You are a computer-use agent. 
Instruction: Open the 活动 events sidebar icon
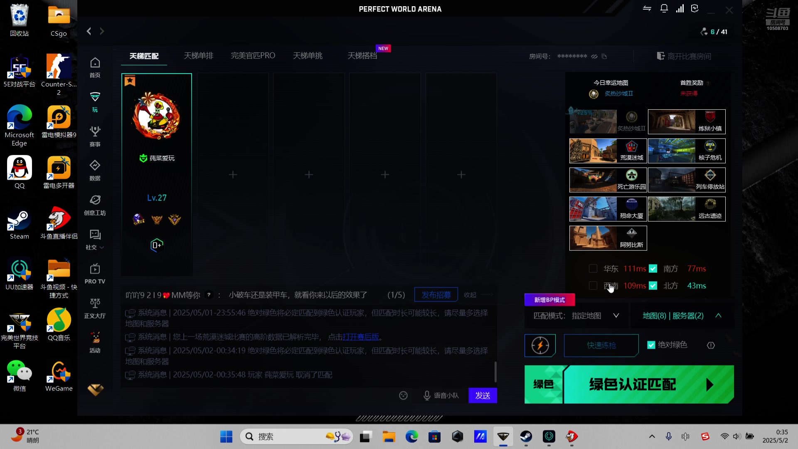point(95,343)
